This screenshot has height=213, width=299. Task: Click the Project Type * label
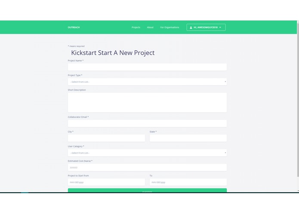click(x=75, y=75)
